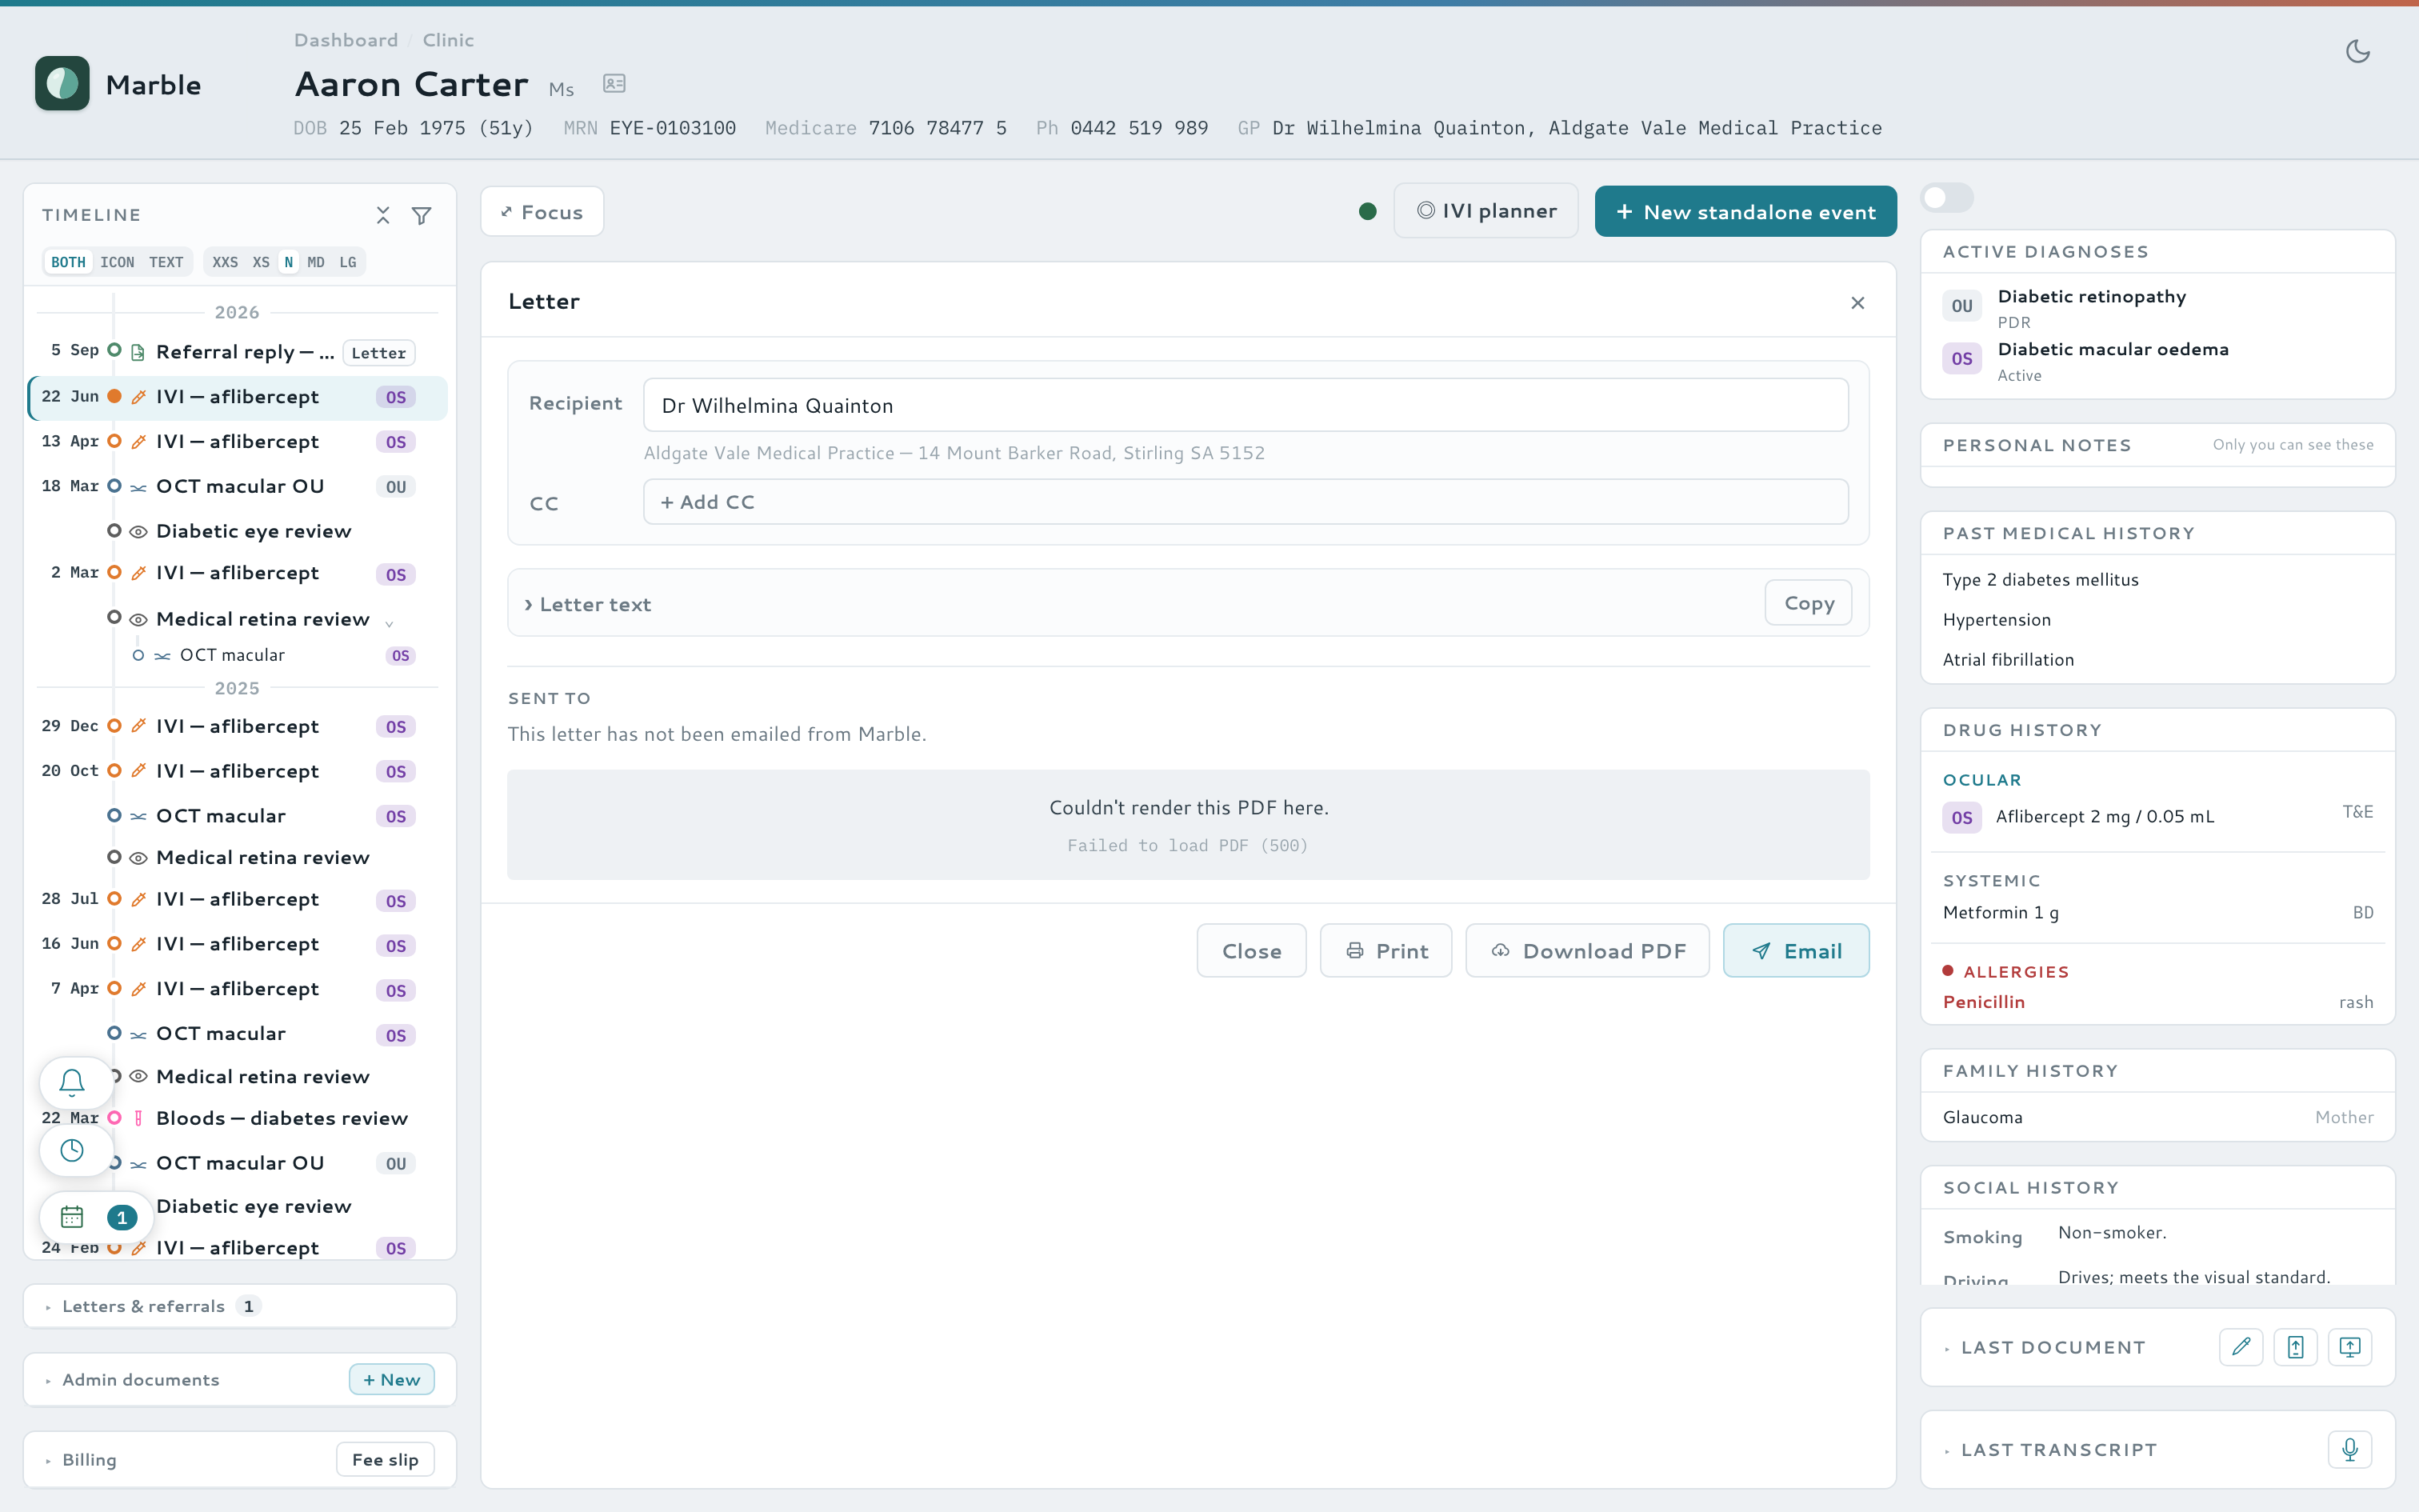Set timeline size to MD
The image size is (2419, 1512).
[x=316, y=262]
